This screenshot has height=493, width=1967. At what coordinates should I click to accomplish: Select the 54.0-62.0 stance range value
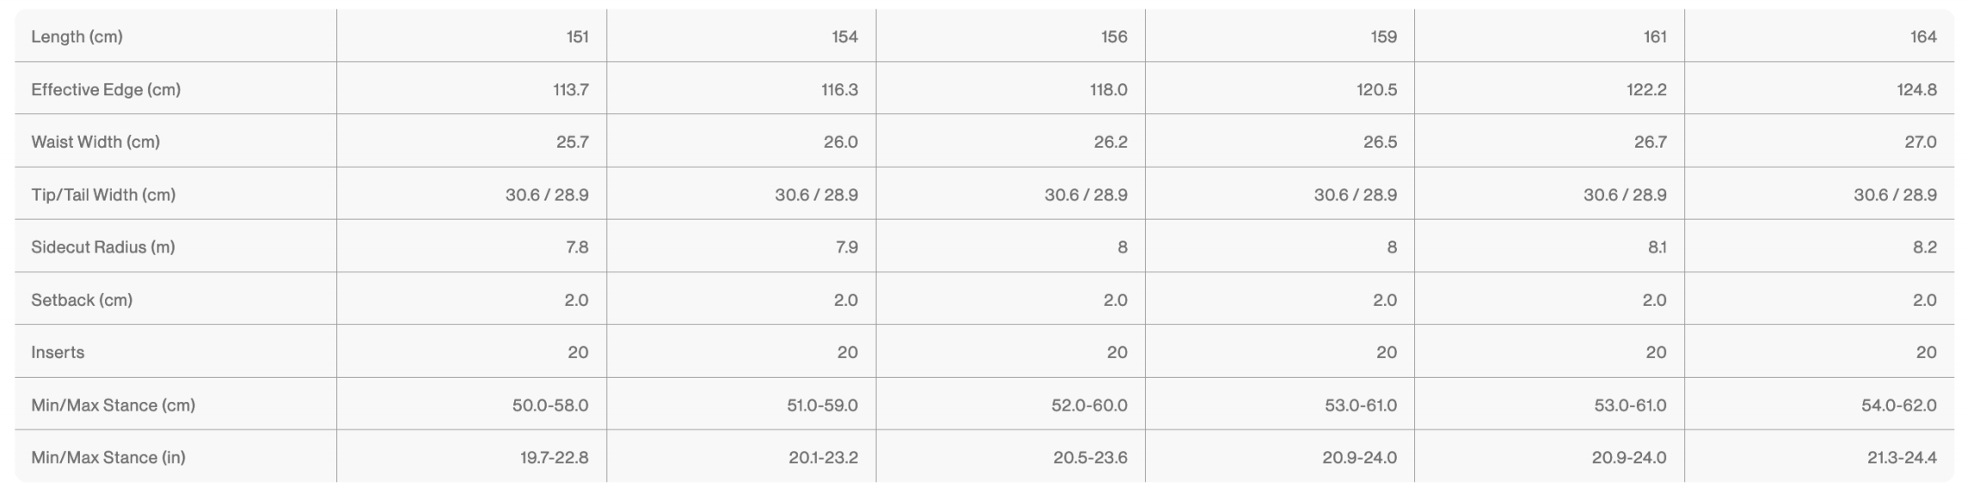[x=1898, y=405]
